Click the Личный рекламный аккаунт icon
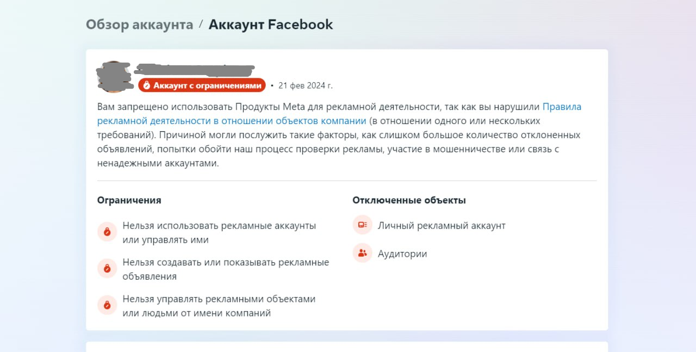Screen dimensions: 696x352 coord(362,225)
